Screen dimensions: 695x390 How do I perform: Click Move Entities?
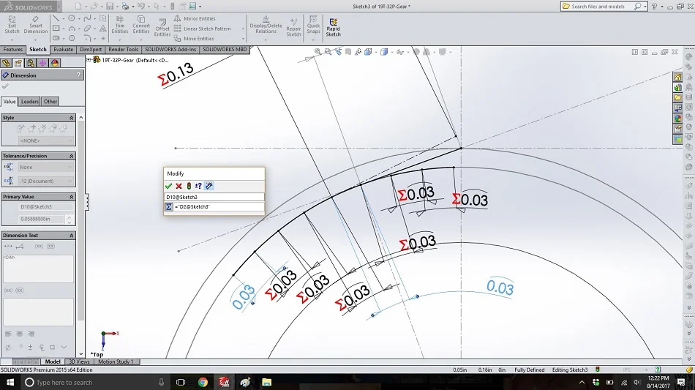(x=194, y=39)
